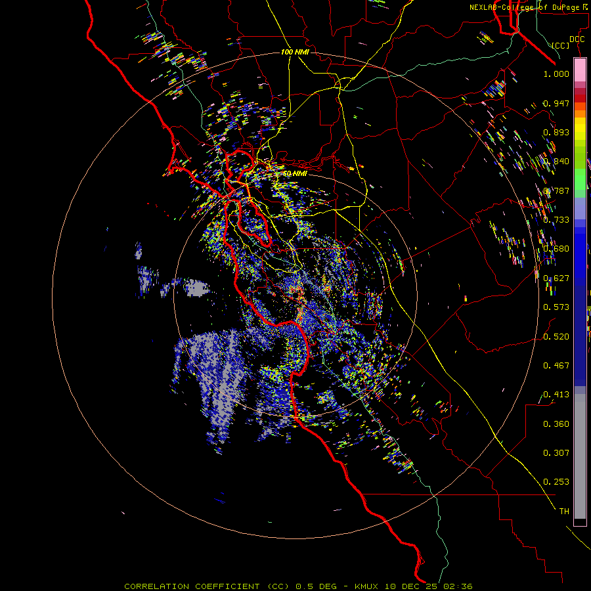The height and width of the screenshot is (591, 591).
Task: Click the 0.680 scale value
Action: [556, 249]
